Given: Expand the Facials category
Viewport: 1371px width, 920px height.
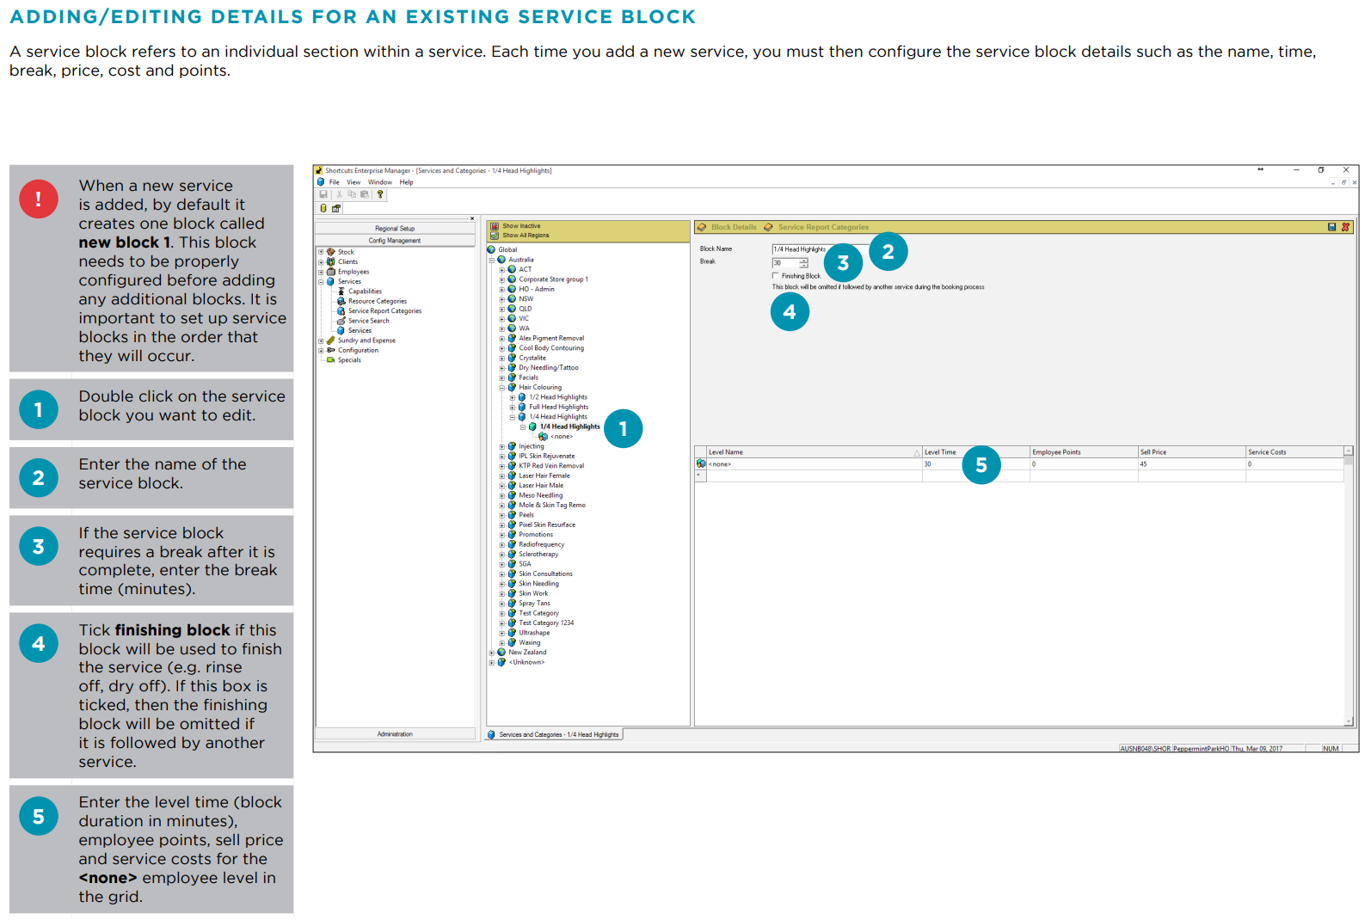Looking at the screenshot, I should pos(502,377).
